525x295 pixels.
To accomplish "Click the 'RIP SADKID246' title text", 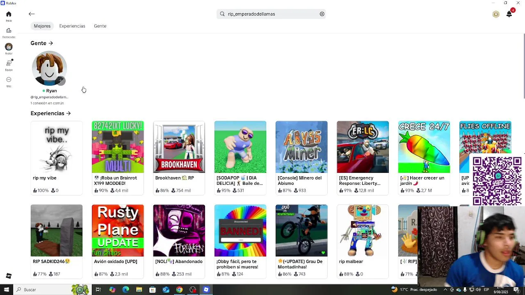I will 51,261.
